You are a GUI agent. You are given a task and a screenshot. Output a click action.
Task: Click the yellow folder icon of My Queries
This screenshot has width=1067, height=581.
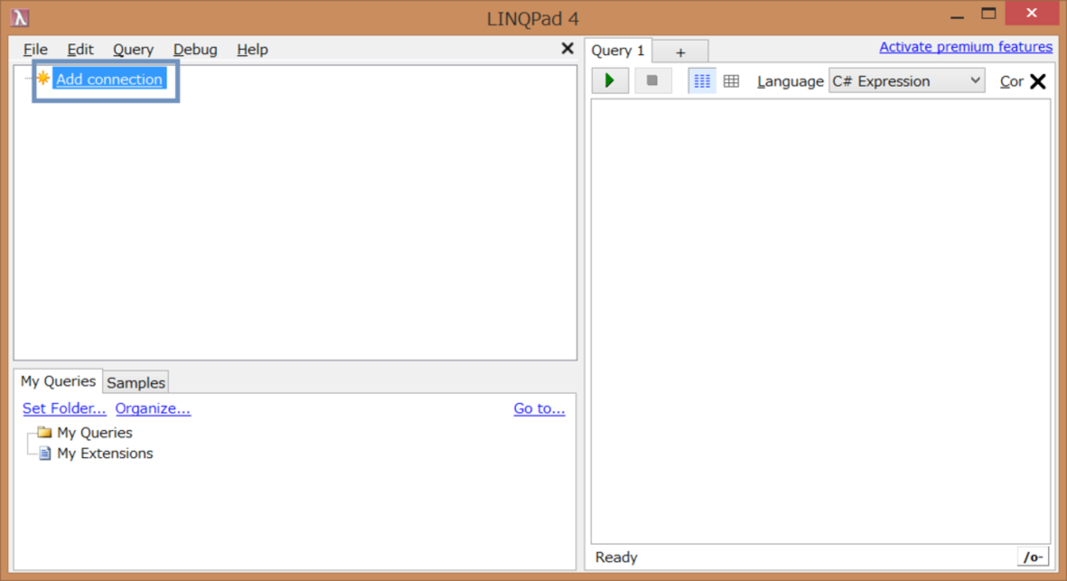[x=44, y=432]
